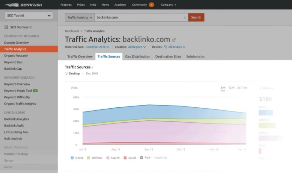Expand the Traffic Analytics search type dropdown
The height and width of the screenshot is (173, 292).
[x=80, y=18]
